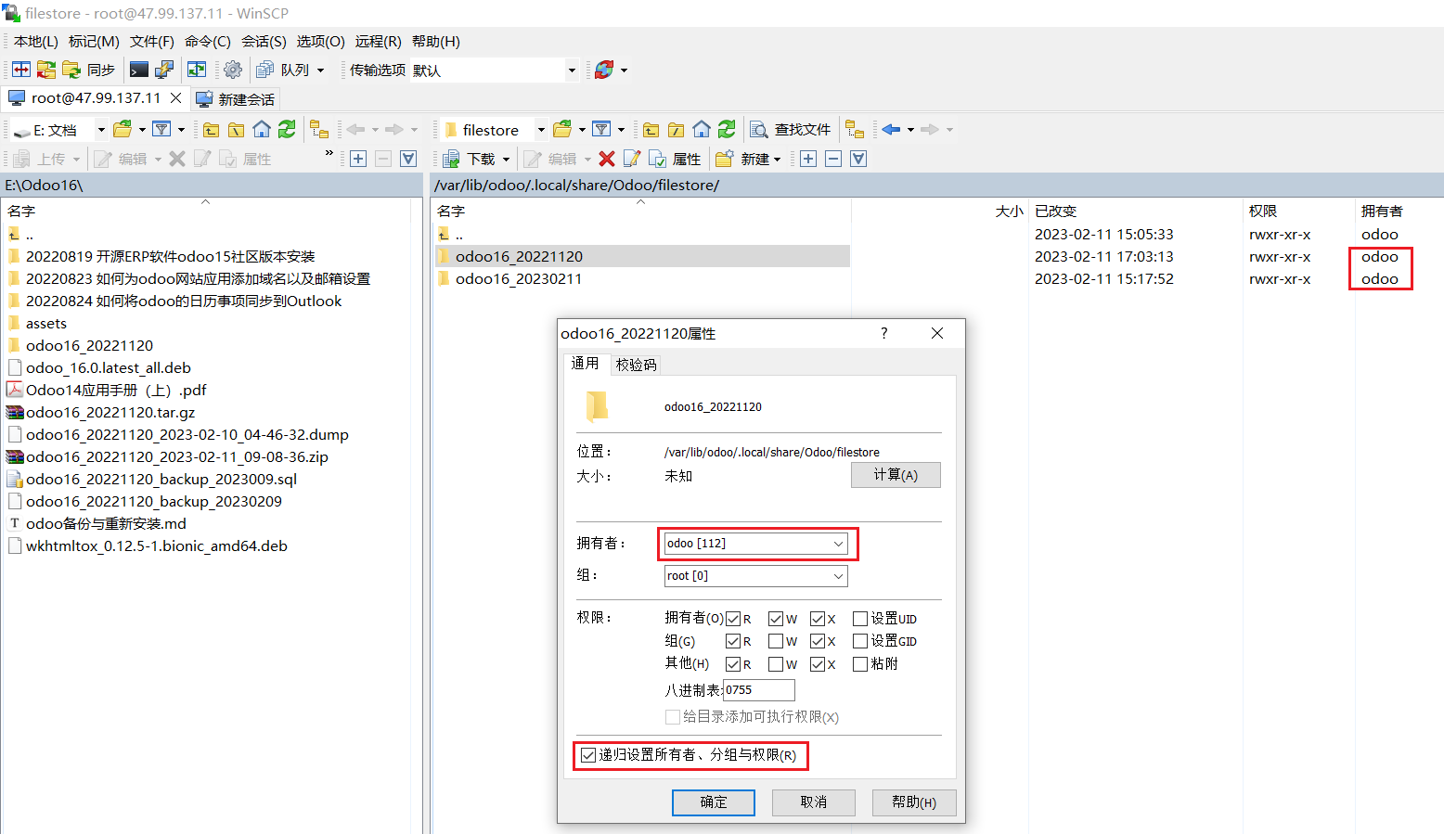The height and width of the screenshot is (834, 1444).
Task: Click the 队列 queue toolbar button
Action: coord(283,70)
